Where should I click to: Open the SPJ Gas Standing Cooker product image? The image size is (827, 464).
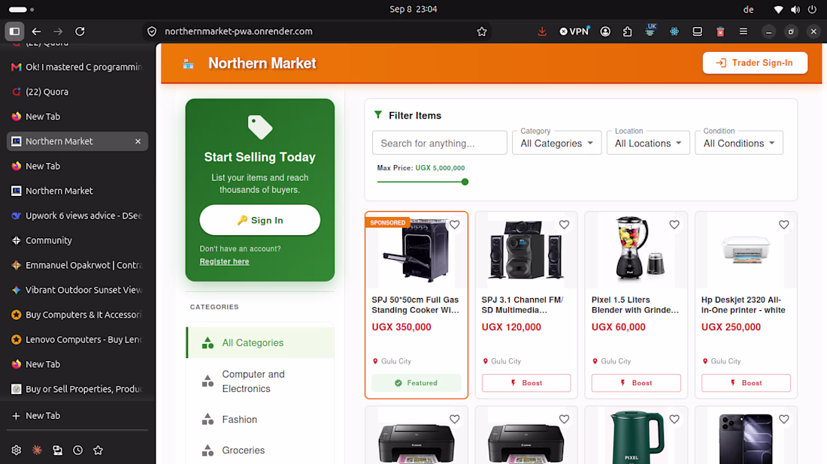[417, 251]
